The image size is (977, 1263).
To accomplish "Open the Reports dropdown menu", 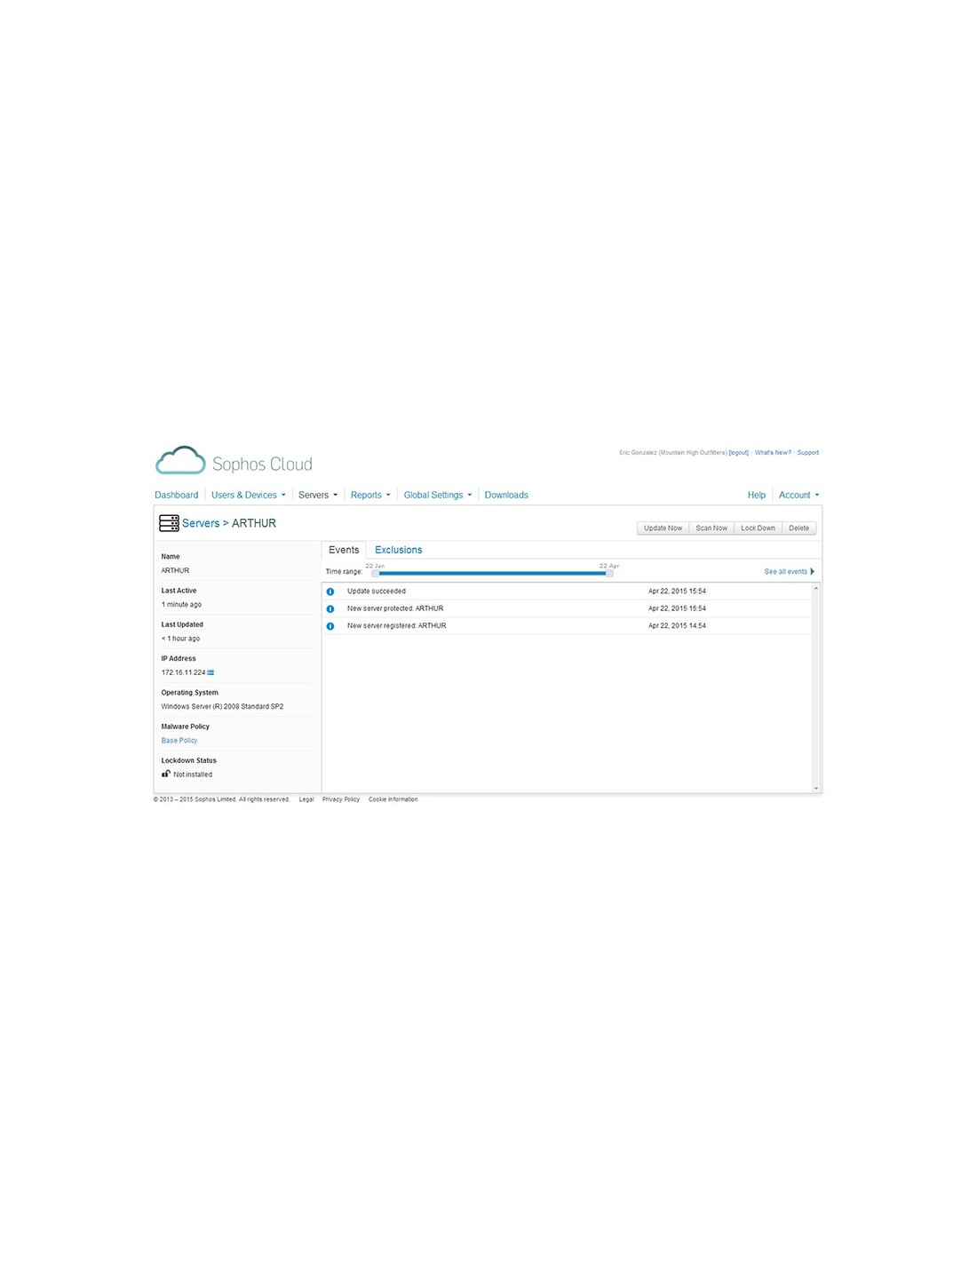I will click(369, 495).
